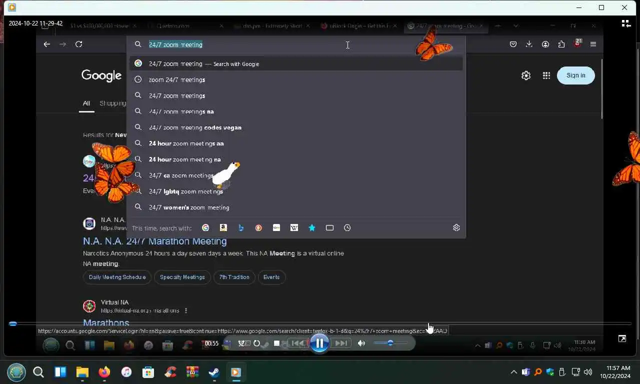Open Steam from the taskbar

(214, 372)
